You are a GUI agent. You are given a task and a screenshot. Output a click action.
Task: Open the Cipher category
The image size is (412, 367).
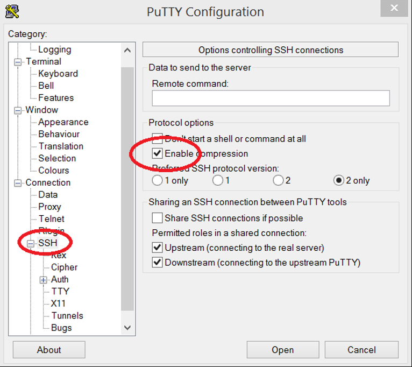[x=64, y=267]
